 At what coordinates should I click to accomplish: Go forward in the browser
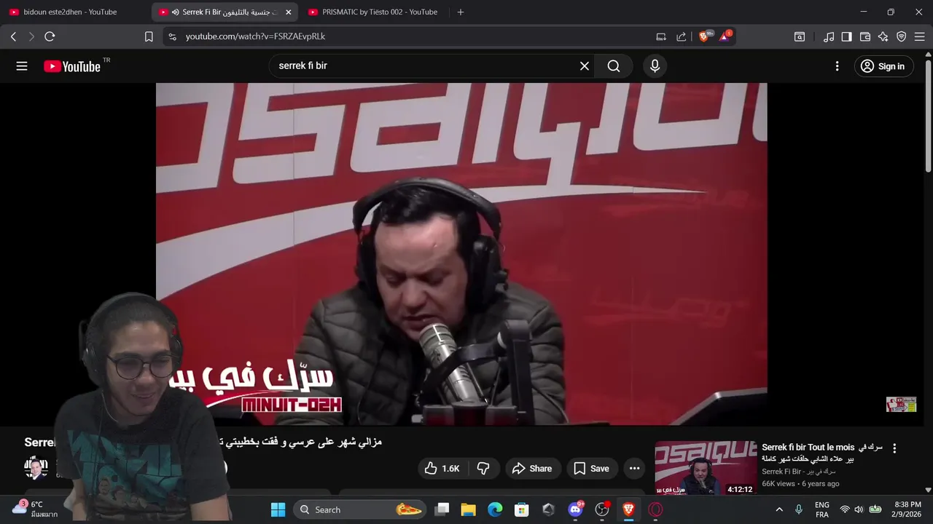tap(31, 36)
